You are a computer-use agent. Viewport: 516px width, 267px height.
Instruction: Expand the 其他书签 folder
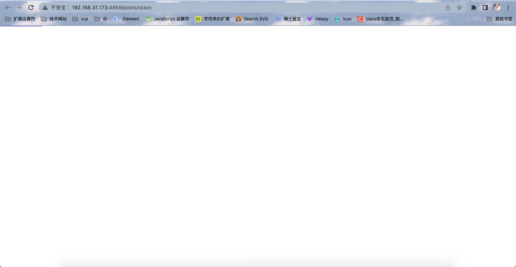(500, 19)
